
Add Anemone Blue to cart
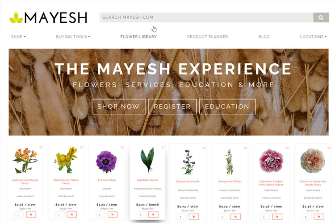point(113,215)
